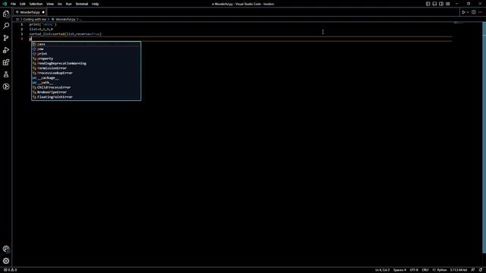
Task: Choose 'print' autocomplete suggestion
Action: 86,54
